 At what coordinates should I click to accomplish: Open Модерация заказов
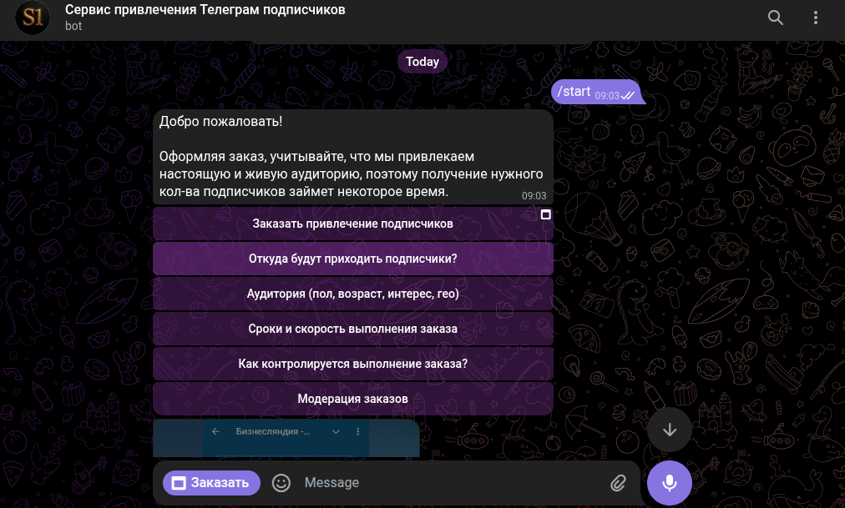point(352,398)
